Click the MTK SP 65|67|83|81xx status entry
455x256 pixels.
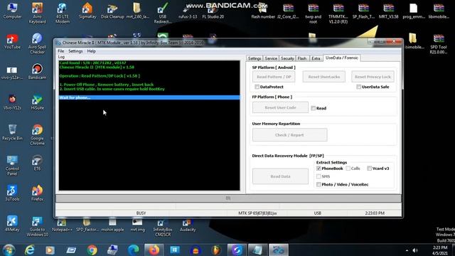click(x=257, y=213)
